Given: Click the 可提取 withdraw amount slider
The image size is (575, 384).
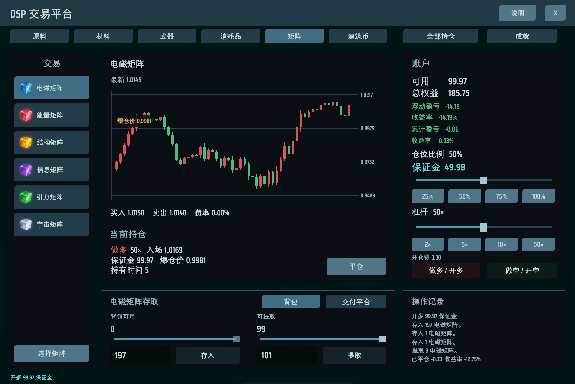Looking at the screenshot, I should pyautogui.click(x=323, y=339).
